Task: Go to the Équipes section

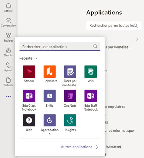Action: tap(8, 37)
